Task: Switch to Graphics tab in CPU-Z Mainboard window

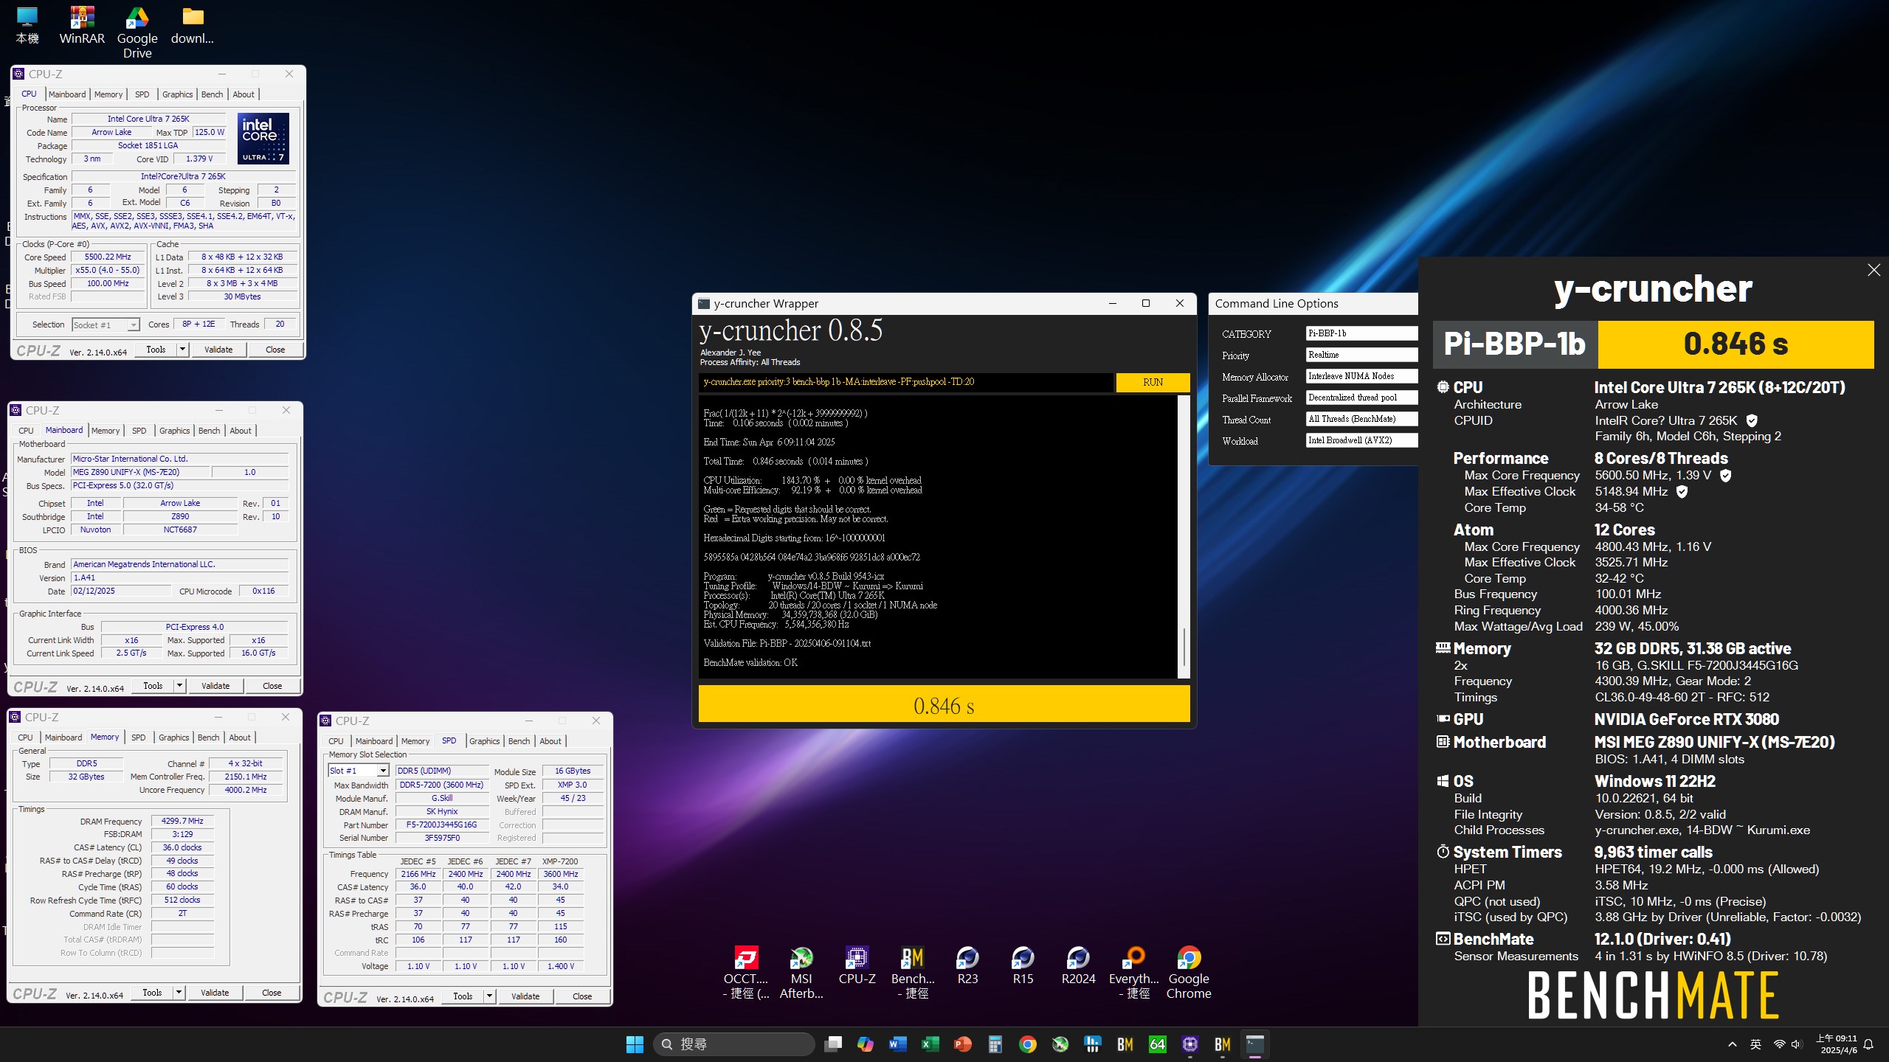Action: coord(174,431)
